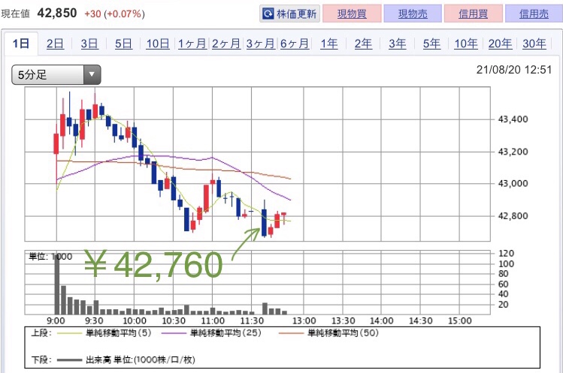Click the 43,200 price axis label

tap(513, 152)
